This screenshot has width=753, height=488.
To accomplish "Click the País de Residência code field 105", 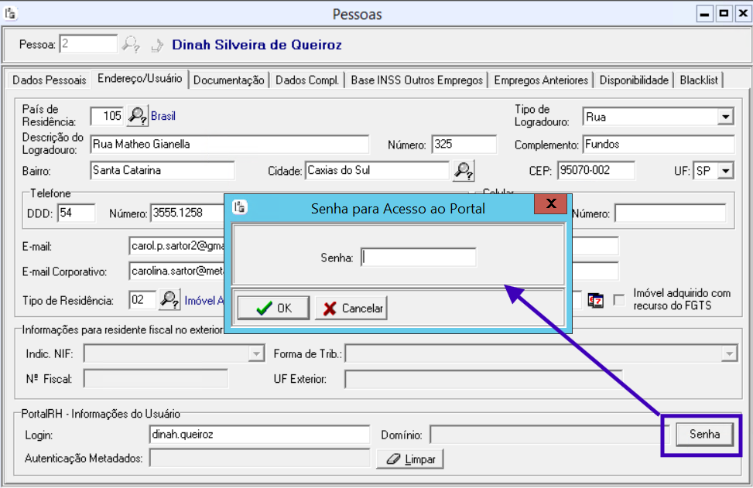I will click(107, 116).
